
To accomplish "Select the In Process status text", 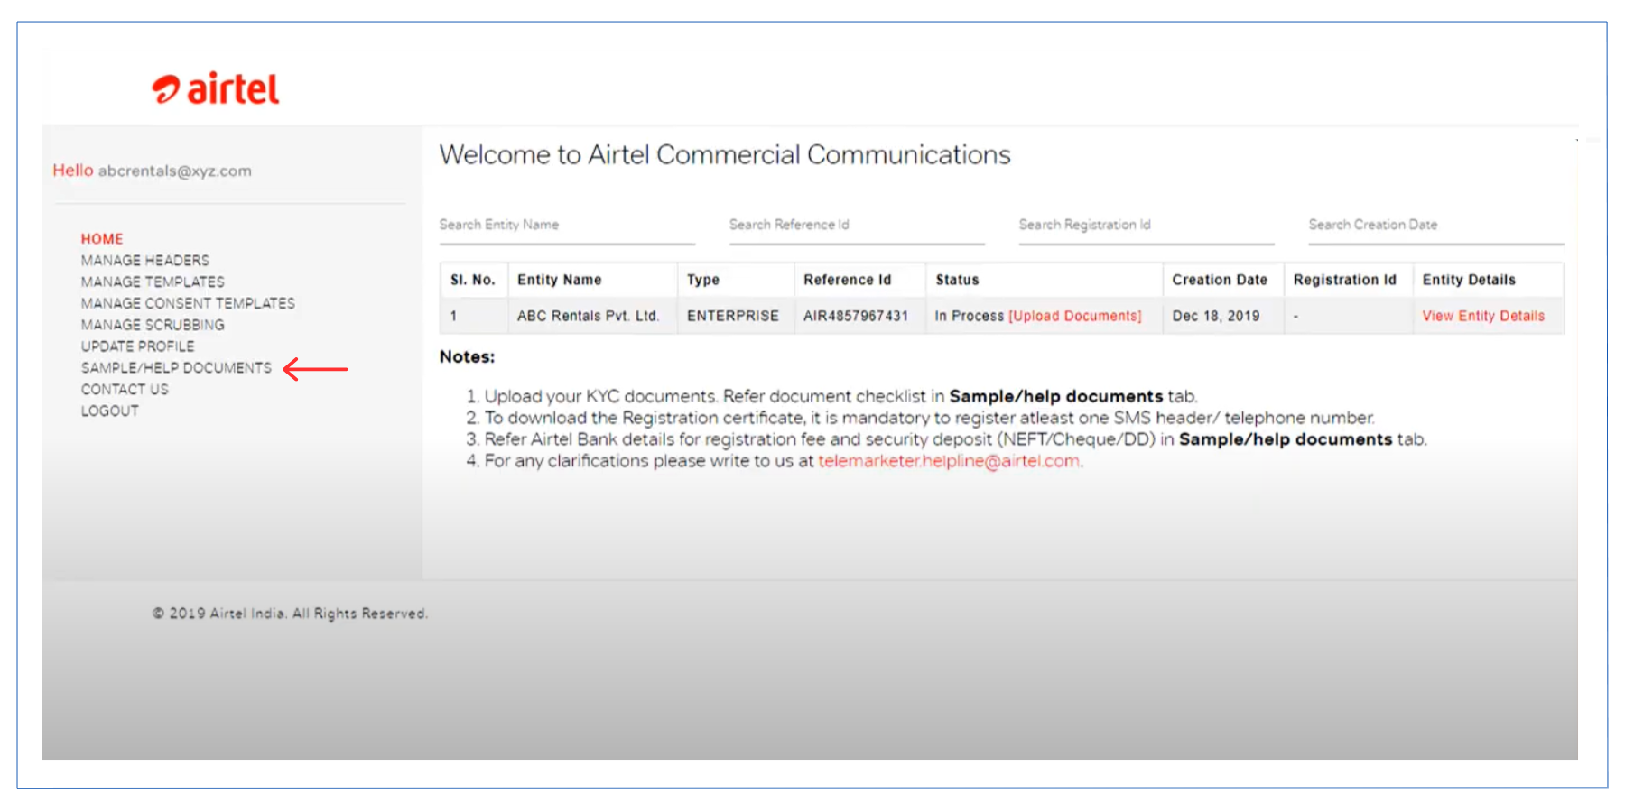I will pos(970,316).
